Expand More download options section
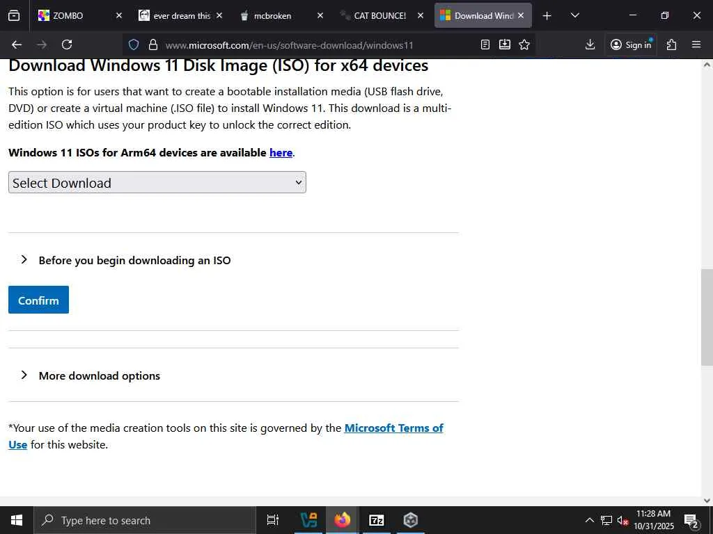This screenshot has height=534, width=713. [99, 375]
